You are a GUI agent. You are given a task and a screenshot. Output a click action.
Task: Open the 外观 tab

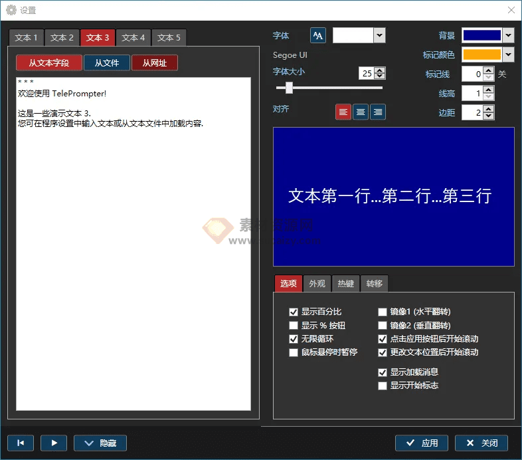tap(317, 284)
